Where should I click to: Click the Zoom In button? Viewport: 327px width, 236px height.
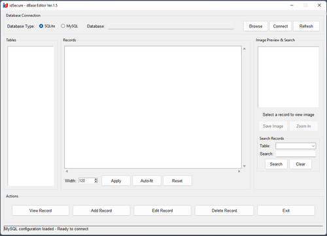click(x=303, y=126)
